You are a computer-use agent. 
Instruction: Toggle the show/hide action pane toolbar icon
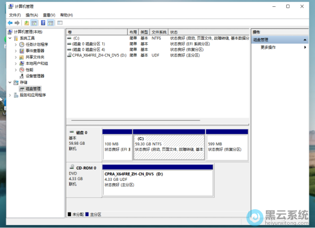coord(51,23)
